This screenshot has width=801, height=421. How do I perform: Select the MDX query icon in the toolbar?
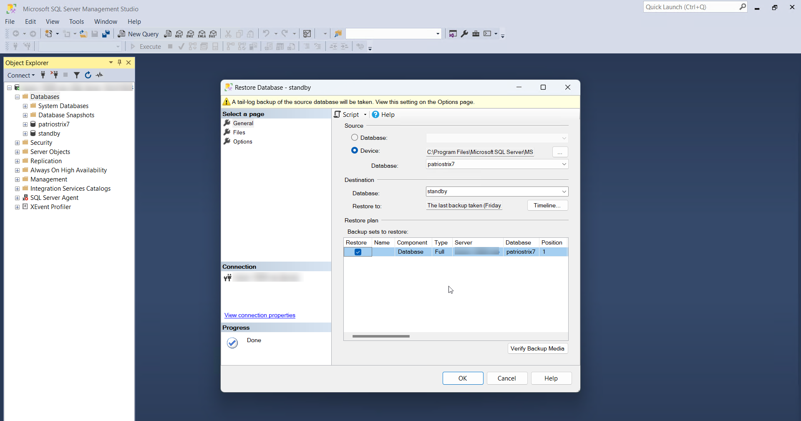coord(179,34)
